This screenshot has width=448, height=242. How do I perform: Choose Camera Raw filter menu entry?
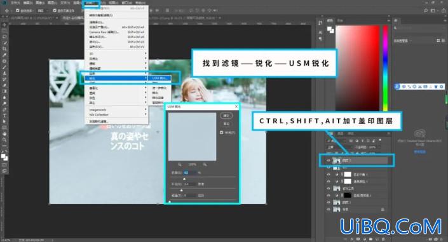click(x=116, y=32)
